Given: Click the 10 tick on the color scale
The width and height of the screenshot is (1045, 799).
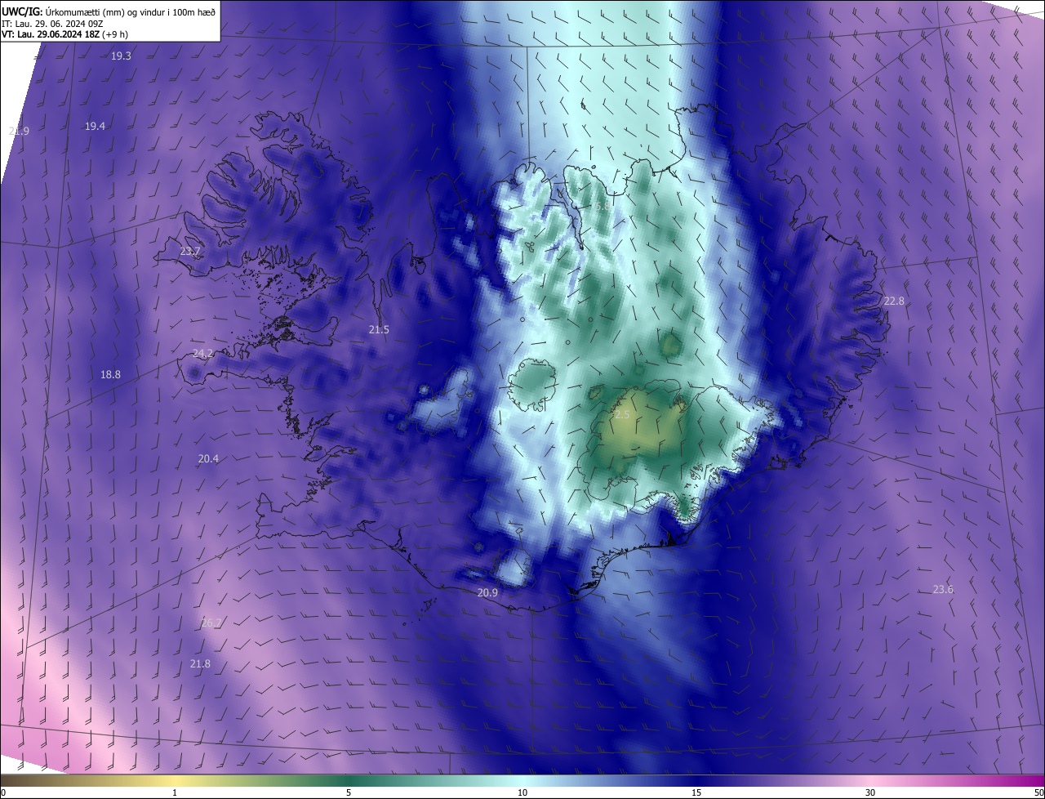Looking at the screenshot, I should point(522,792).
